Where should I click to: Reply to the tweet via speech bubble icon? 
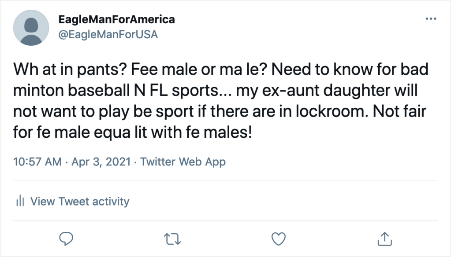pyautogui.click(x=66, y=239)
